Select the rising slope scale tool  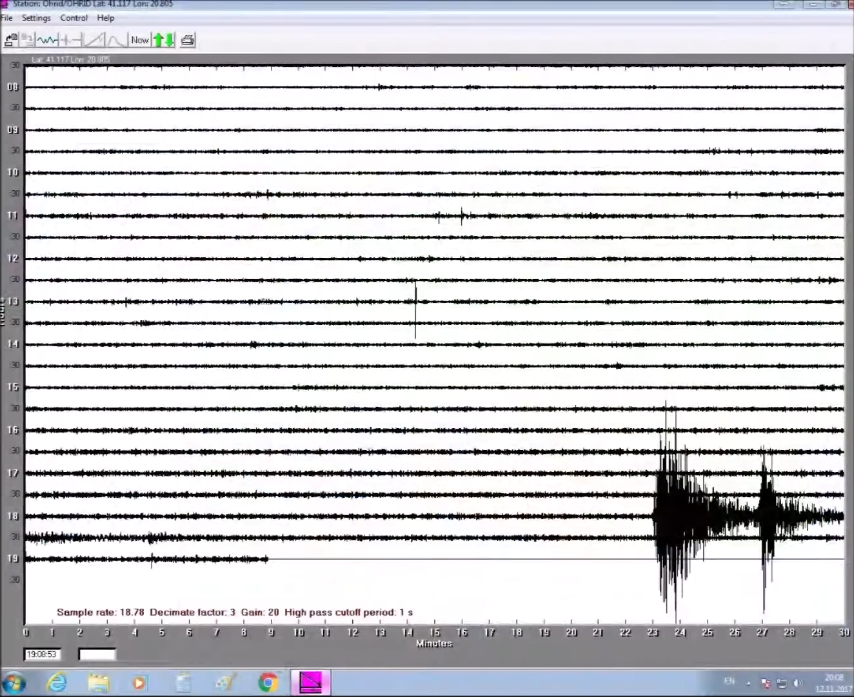click(x=94, y=39)
